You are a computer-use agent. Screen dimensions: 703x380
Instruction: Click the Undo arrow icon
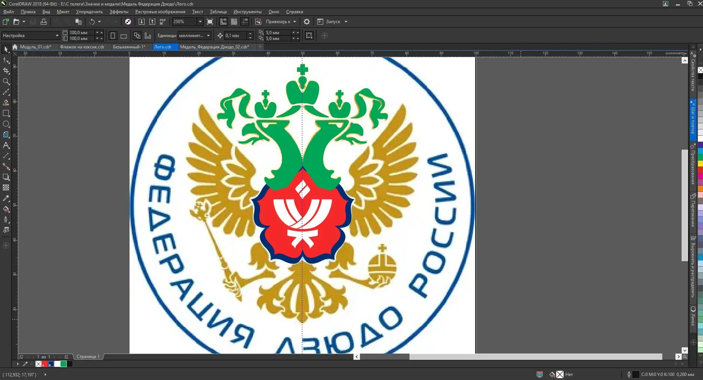coord(92,22)
